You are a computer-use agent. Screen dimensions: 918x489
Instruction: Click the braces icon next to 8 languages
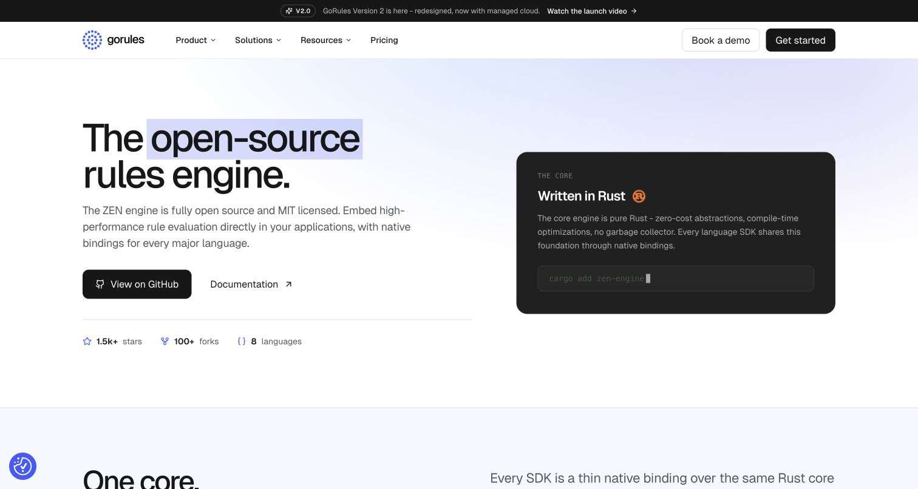(242, 342)
